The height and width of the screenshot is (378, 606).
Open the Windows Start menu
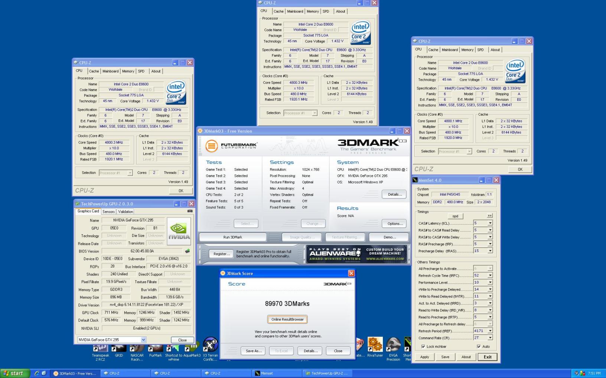(x=14, y=373)
